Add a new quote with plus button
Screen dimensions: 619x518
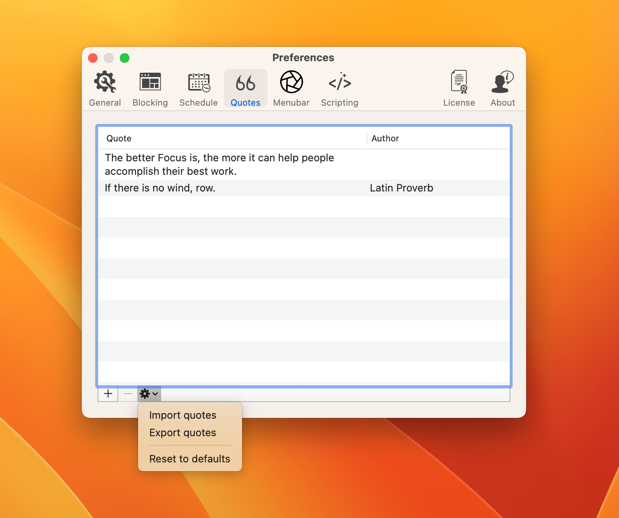coord(108,394)
